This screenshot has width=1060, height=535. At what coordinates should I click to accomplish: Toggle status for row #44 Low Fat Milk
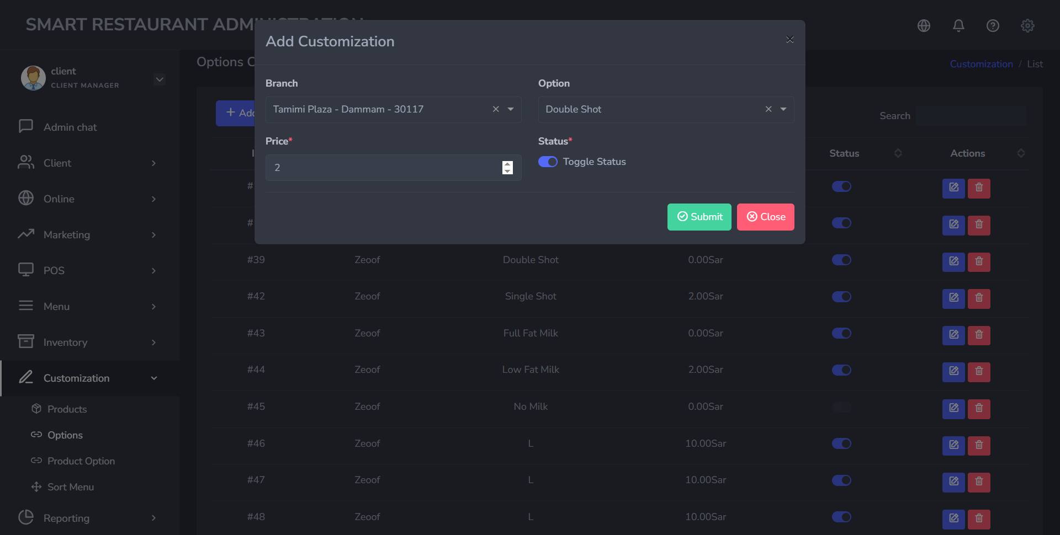pyautogui.click(x=841, y=370)
